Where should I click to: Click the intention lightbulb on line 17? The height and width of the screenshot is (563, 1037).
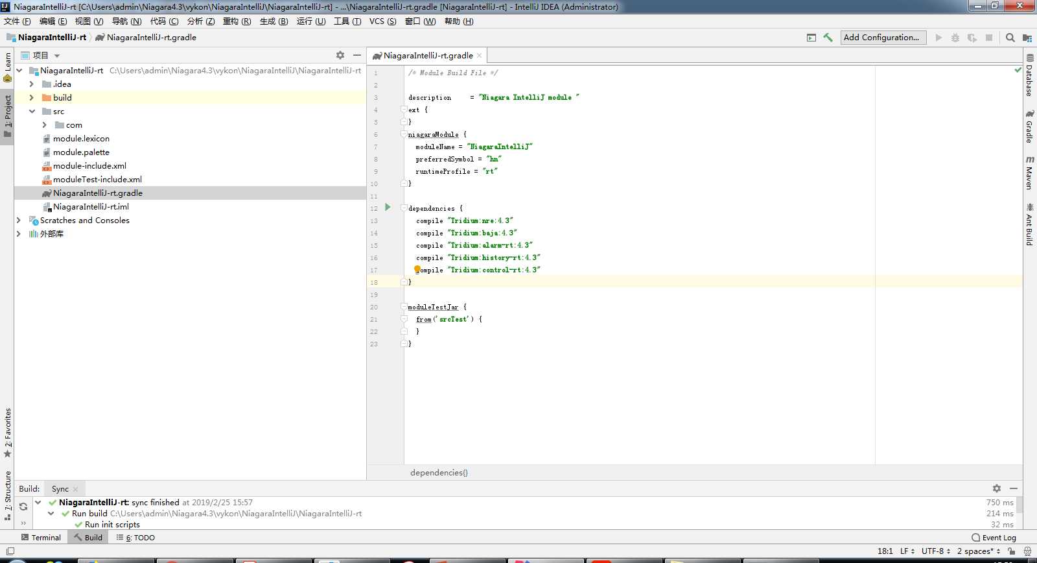pos(417,269)
